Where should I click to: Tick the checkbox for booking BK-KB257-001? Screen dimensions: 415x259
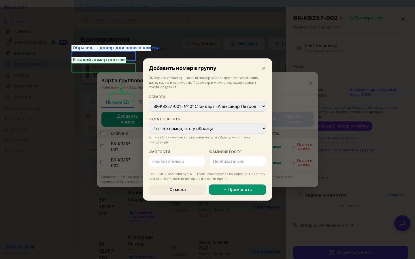[x=102, y=146]
